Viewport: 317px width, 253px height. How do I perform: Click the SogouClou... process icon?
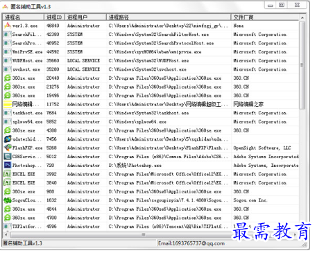(x=8, y=200)
